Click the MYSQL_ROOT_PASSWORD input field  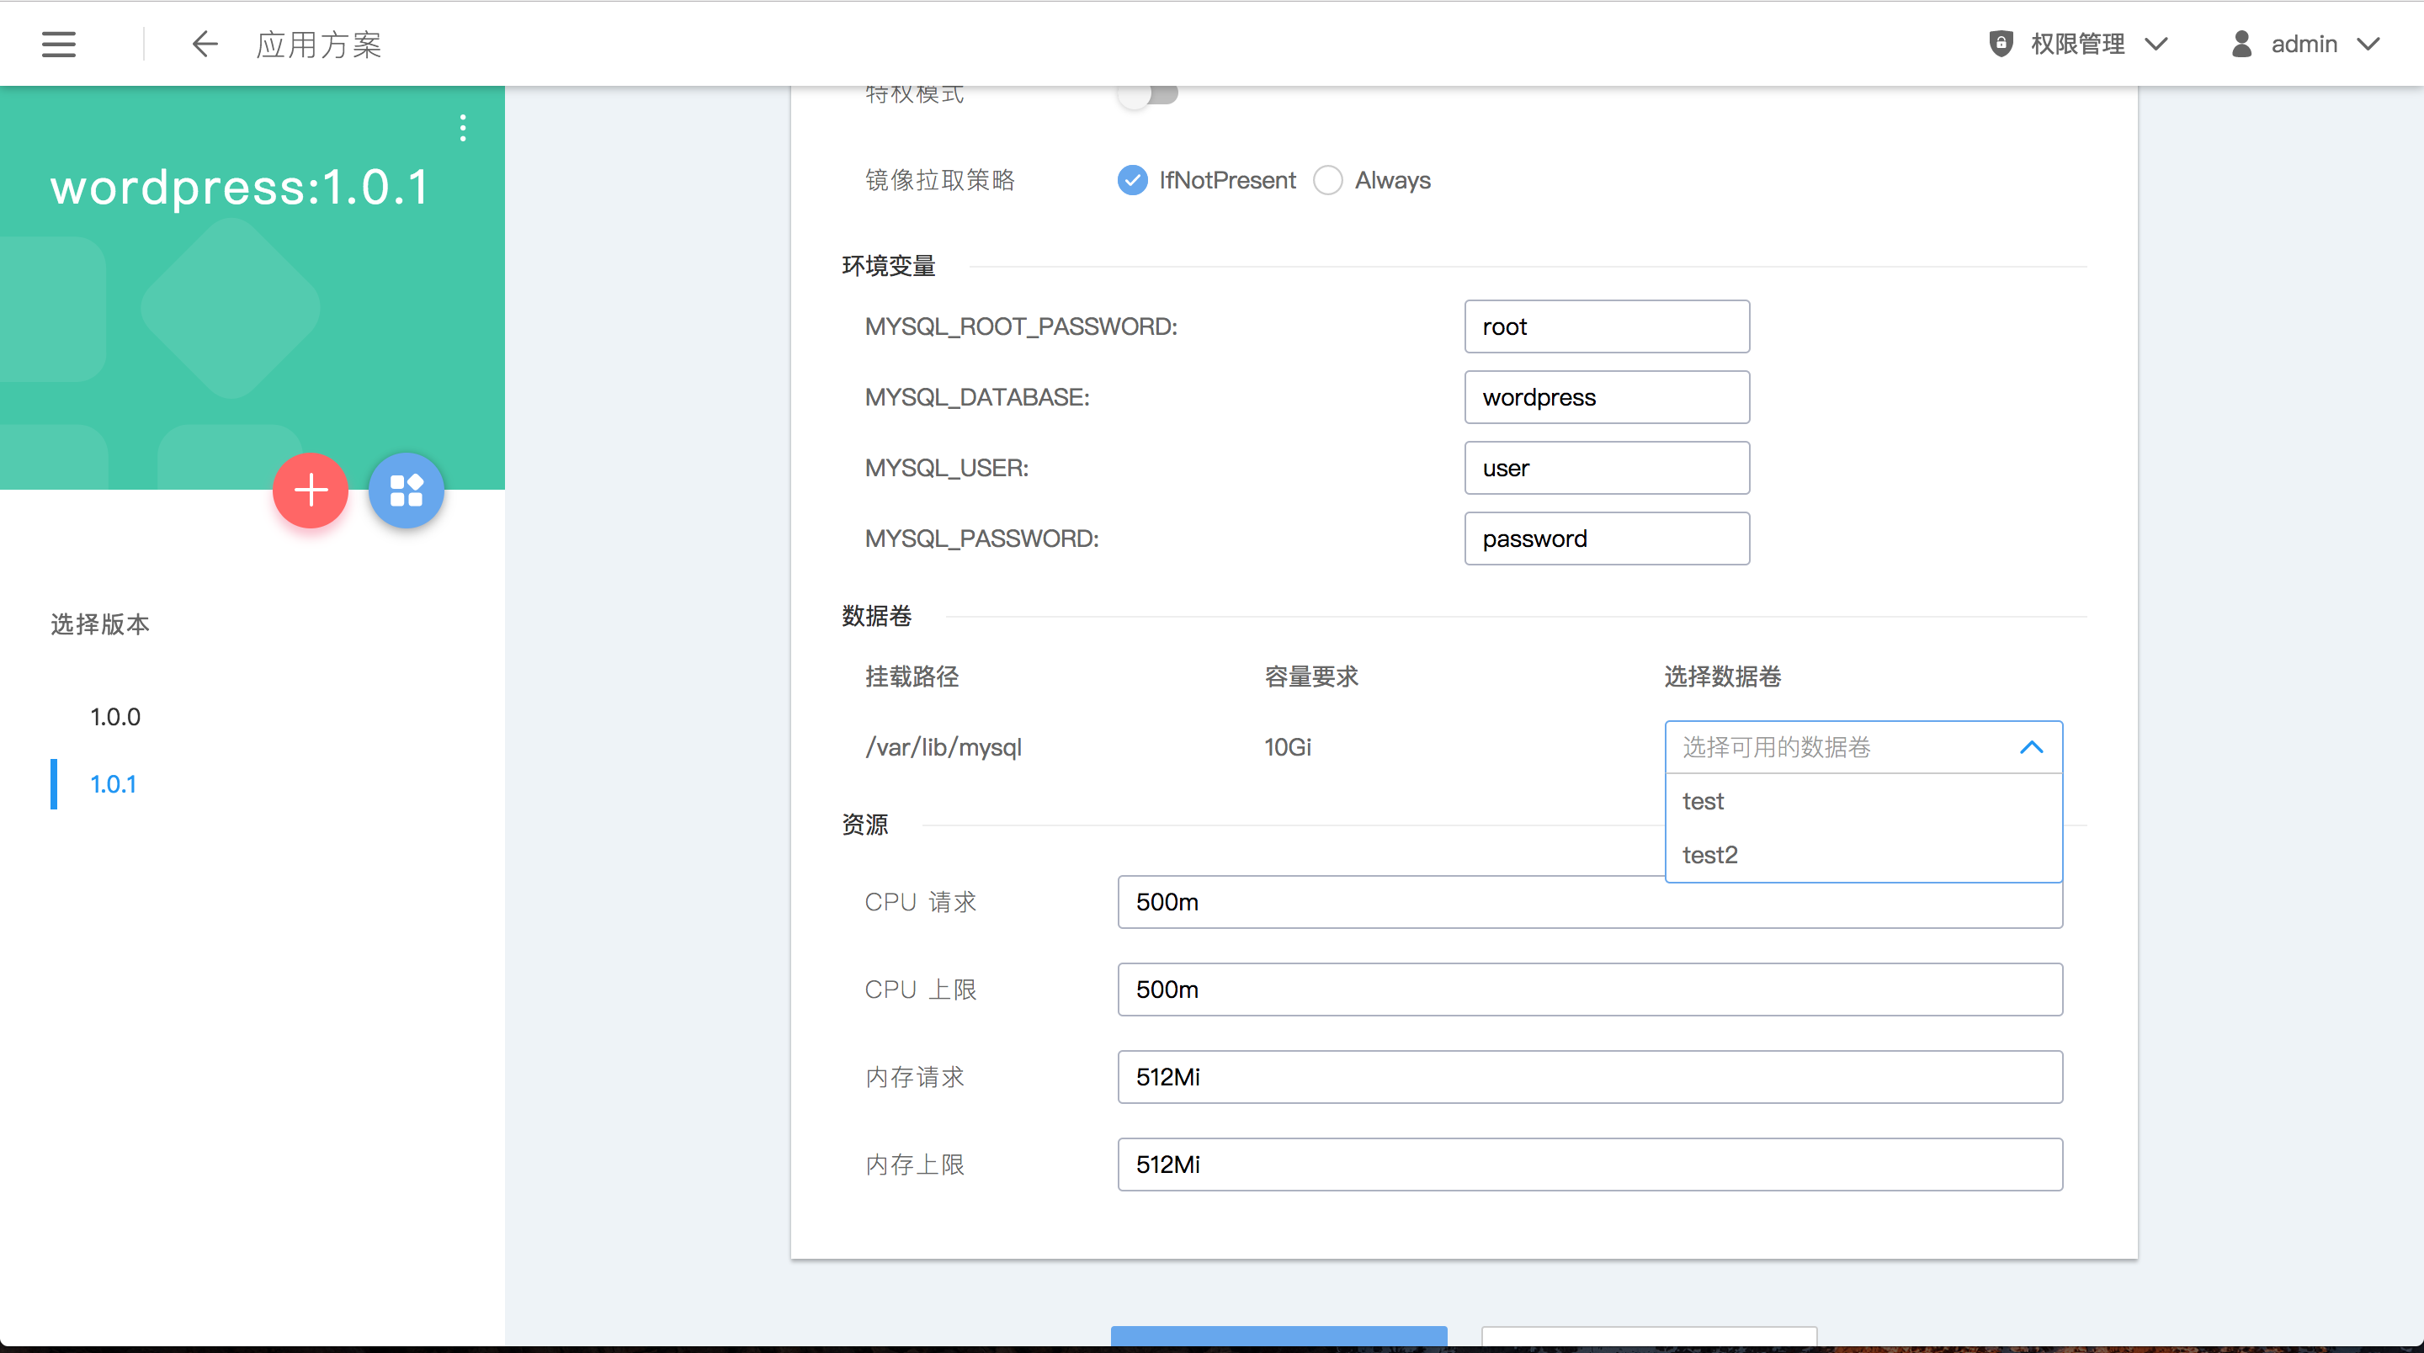[x=1606, y=326]
